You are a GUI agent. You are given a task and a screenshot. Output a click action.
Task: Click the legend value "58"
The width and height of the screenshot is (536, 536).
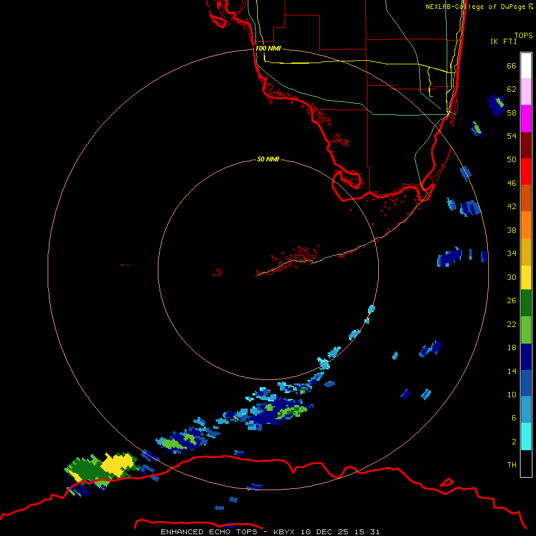tap(512, 113)
